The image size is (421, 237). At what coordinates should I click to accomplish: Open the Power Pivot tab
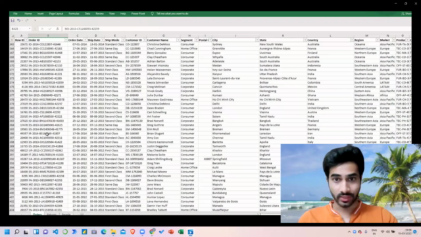pos(138,13)
